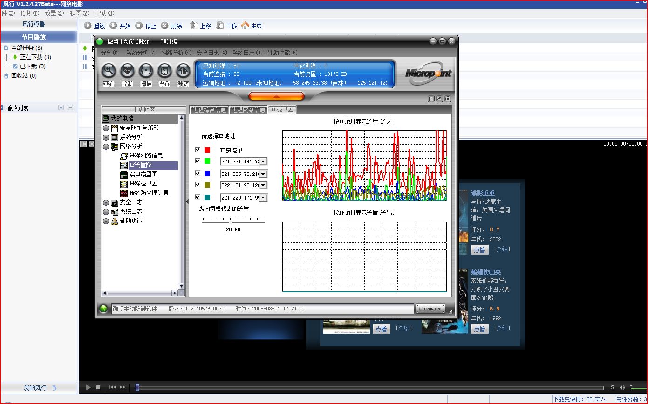Screen dimensions: 648x404
Task: Select 端口流量图 in the tree
Action: [x=143, y=175]
